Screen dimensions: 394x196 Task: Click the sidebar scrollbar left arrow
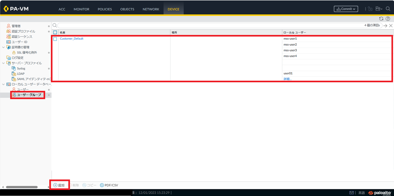[3, 187]
